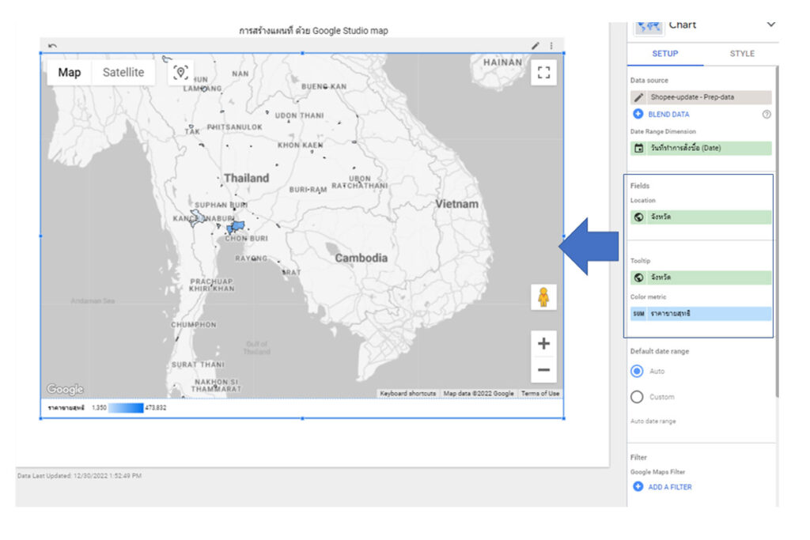Click the location pin recenter icon
810x540 pixels.
[180, 72]
